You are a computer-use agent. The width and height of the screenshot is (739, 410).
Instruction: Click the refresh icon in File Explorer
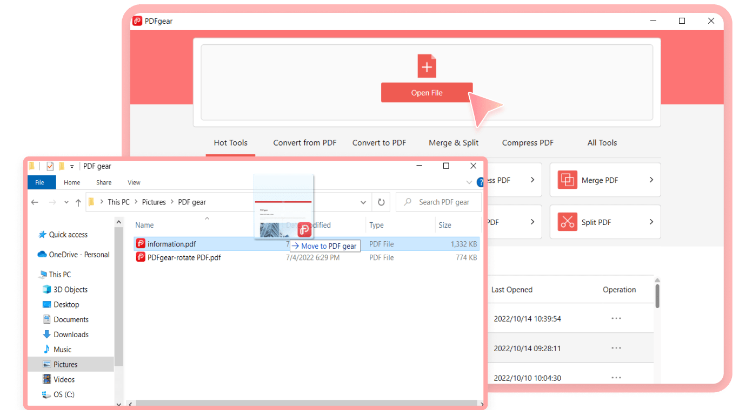coord(381,202)
